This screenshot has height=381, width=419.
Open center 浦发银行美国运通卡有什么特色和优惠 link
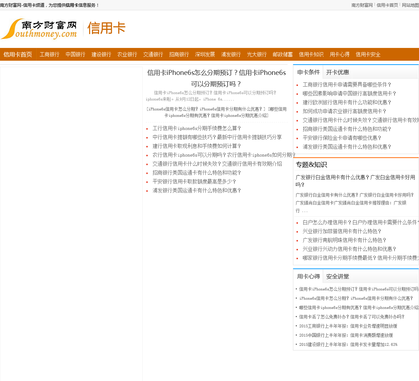(x=197, y=190)
